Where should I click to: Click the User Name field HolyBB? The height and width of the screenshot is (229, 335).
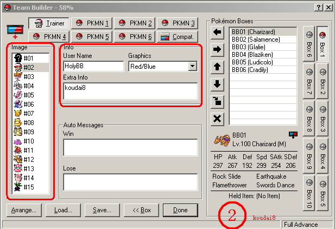click(x=93, y=66)
